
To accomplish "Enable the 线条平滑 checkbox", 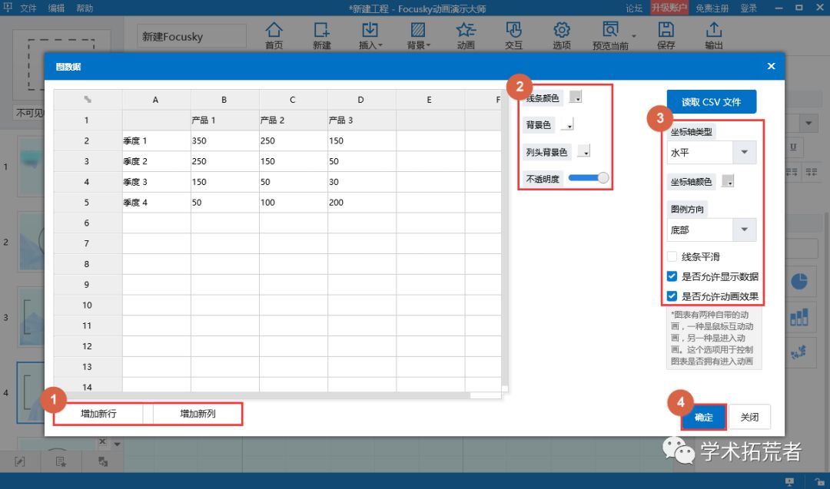I will click(672, 257).
